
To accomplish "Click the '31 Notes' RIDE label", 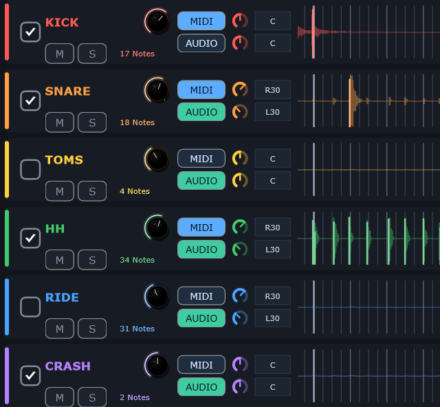I will point(137,329).
